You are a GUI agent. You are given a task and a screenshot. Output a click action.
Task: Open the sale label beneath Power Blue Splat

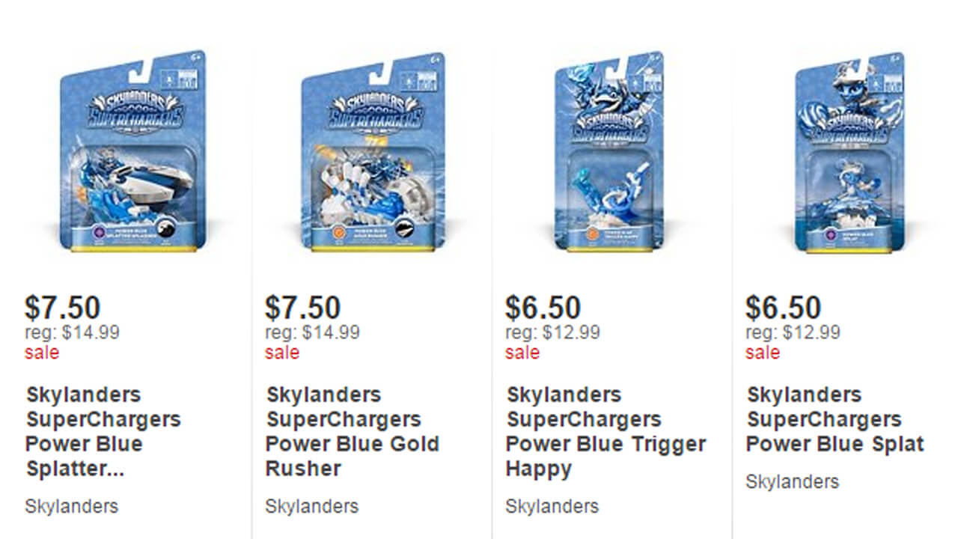click(x=761, y=353)
